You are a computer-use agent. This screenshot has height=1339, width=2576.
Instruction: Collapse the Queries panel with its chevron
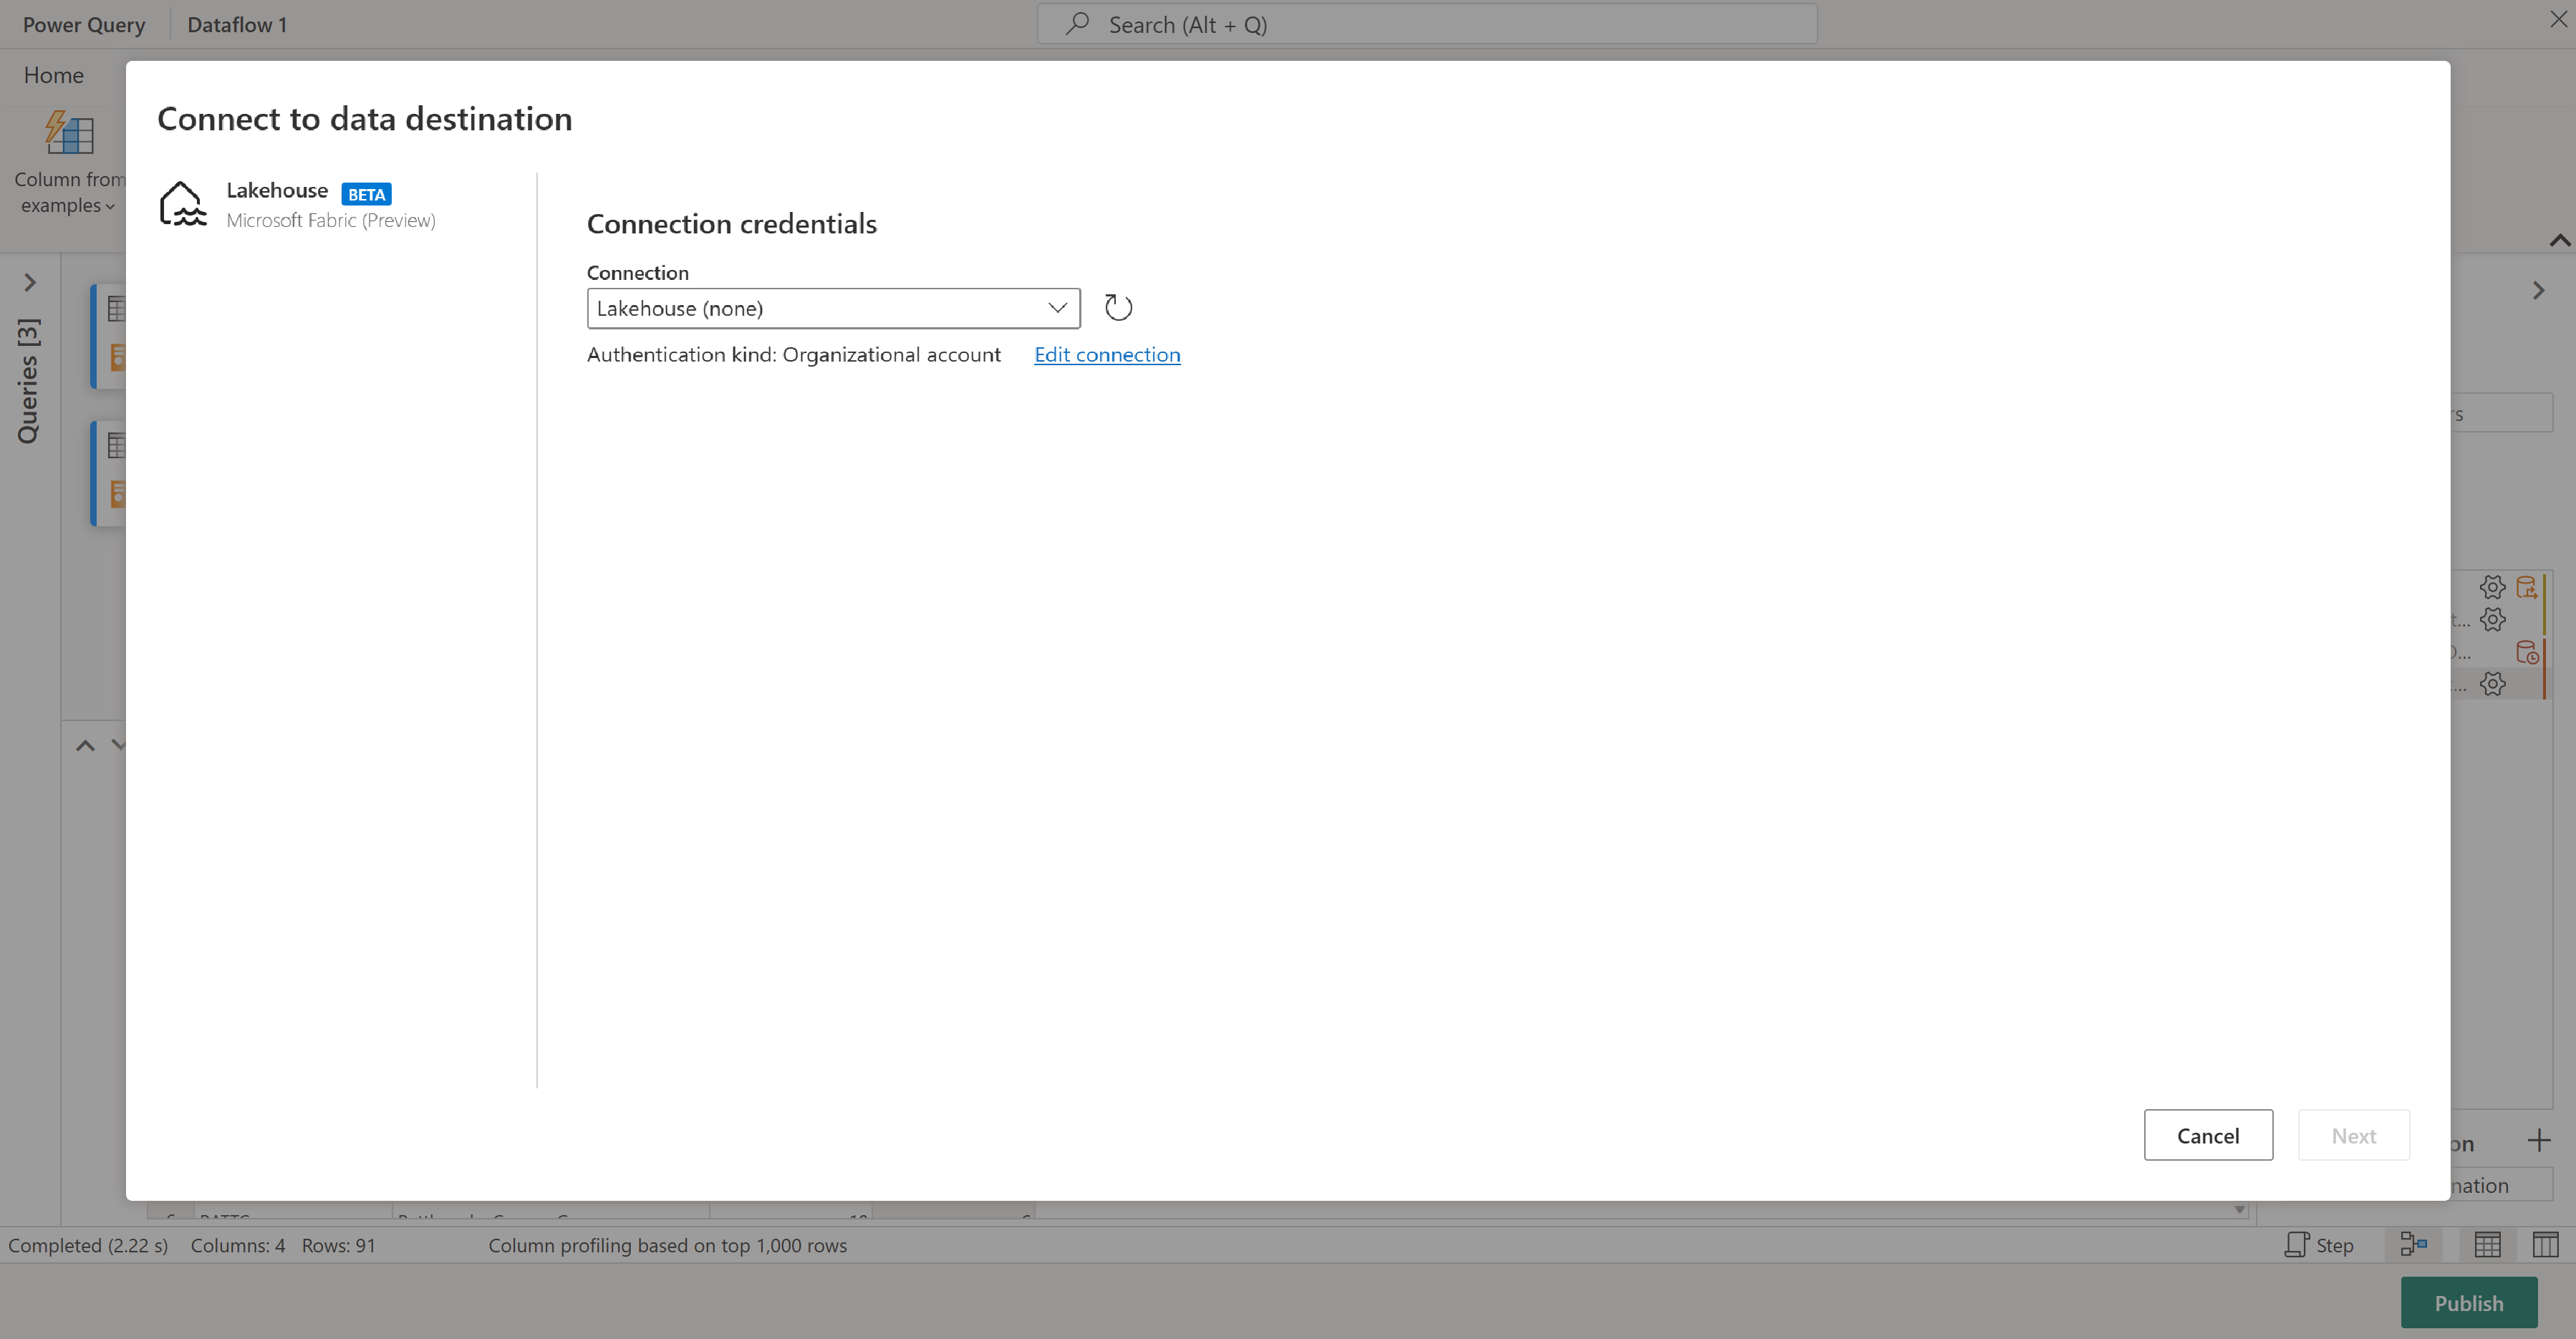point(29,282)
